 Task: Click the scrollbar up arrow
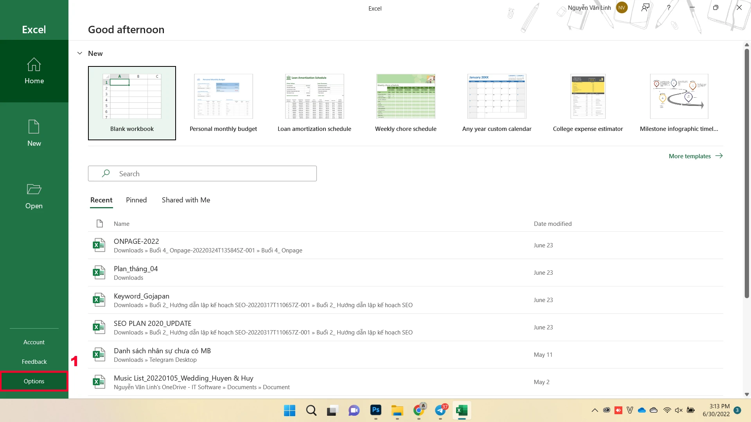click(x=747, y=45)
